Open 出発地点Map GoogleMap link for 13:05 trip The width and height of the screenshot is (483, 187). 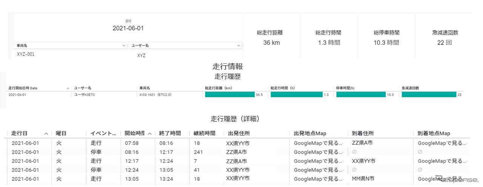point(318,179)
